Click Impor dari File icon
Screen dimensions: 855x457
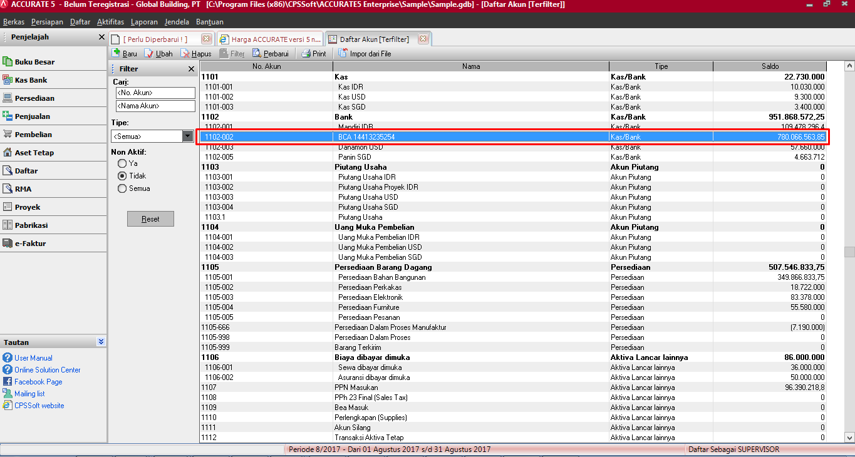343,53
